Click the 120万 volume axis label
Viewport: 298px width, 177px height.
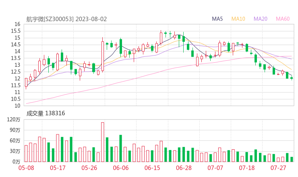[14, 119]
